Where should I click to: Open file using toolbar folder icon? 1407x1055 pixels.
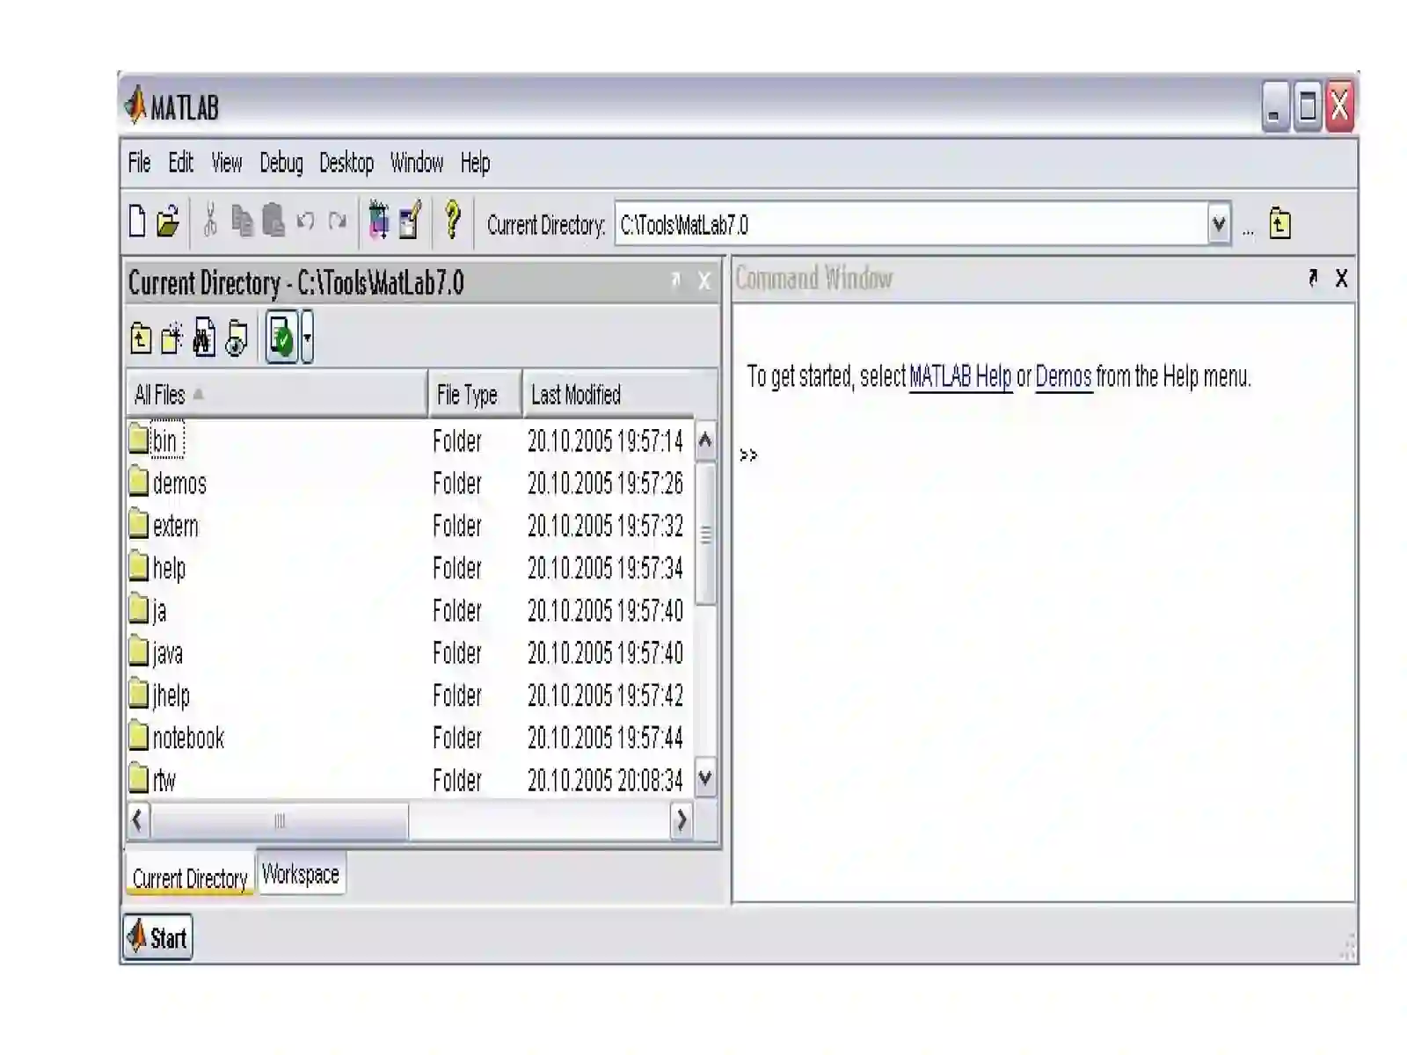168,222
